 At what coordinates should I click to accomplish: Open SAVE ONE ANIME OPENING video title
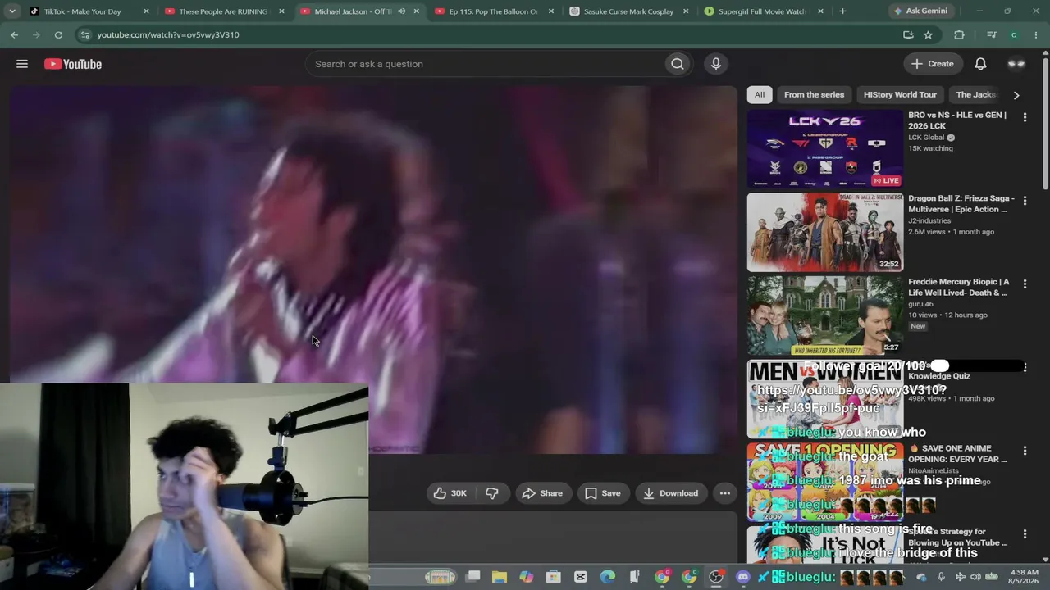(957, 454)
